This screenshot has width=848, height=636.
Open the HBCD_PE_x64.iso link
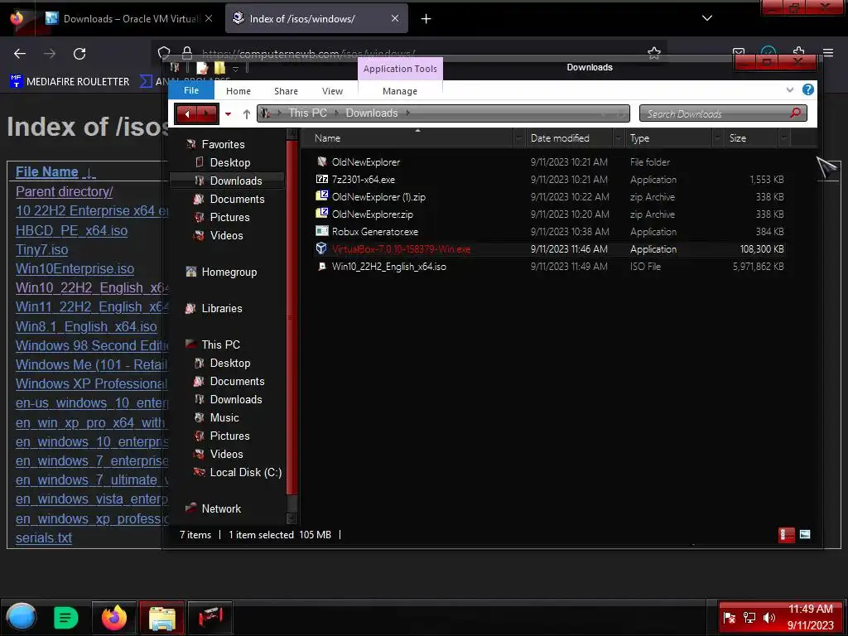tap(71, 230)
